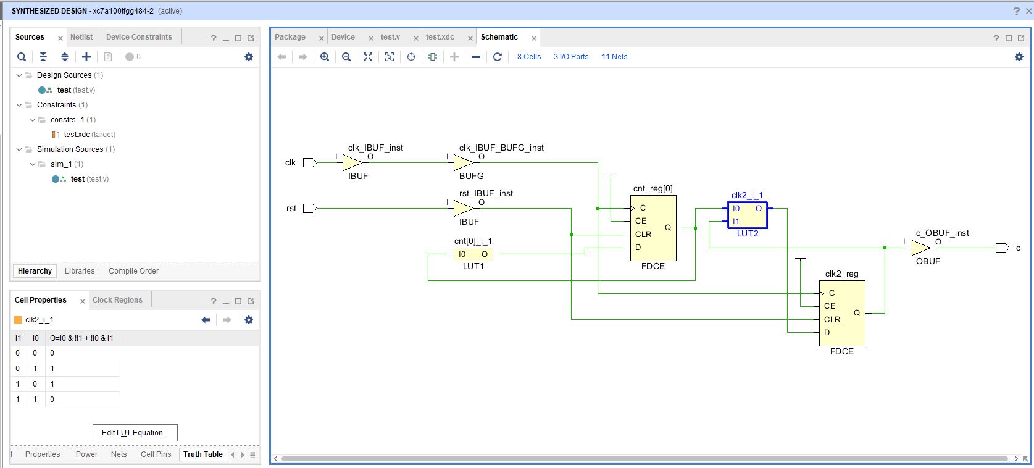
Task: Go to next schematic view arrow
Action: click(x=302, y=57)
